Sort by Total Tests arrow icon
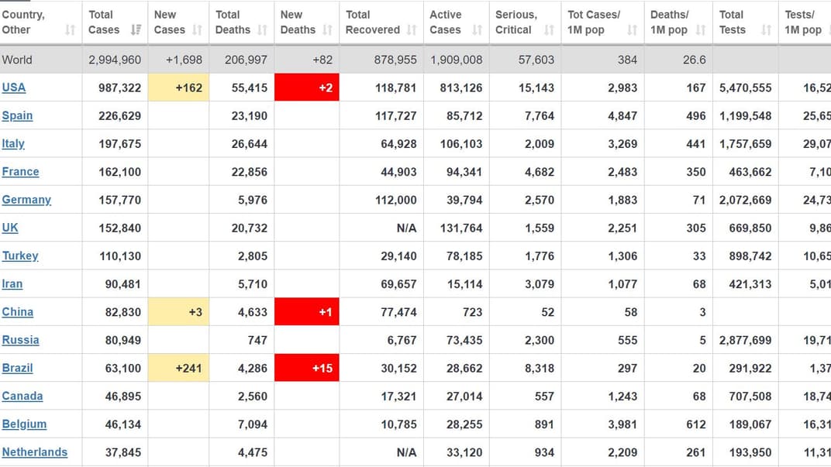Viewport: 831px width, 467px height. tap(766, 30)
